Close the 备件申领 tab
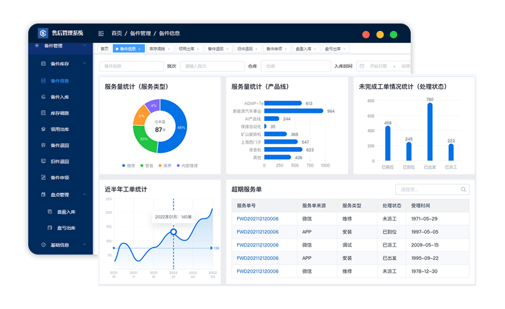Viewport: 505px width, 309px height. (x=286, y=49)
